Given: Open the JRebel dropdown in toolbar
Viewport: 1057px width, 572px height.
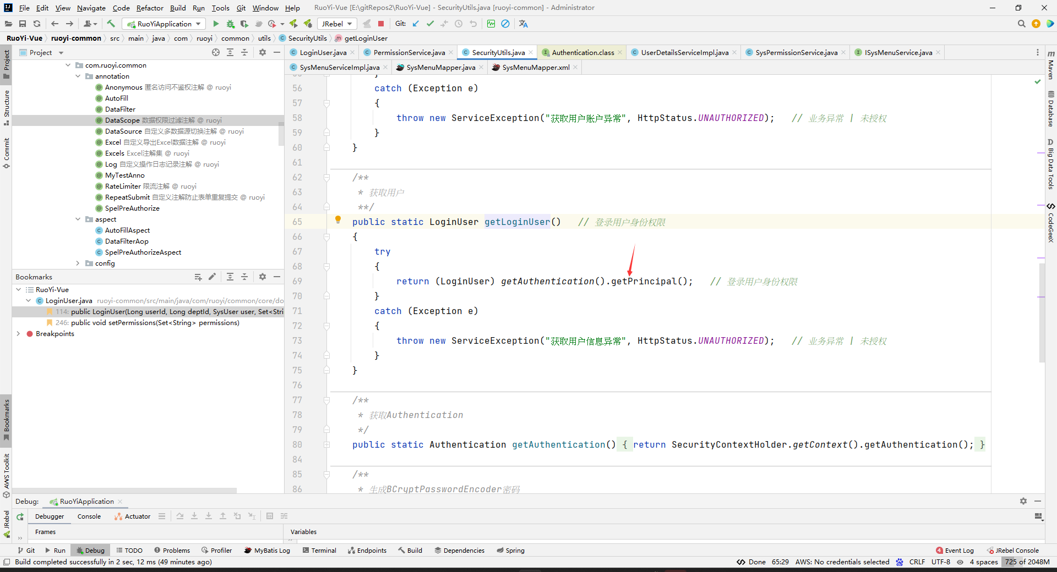Looking at the screenshot, I should 337,24.
